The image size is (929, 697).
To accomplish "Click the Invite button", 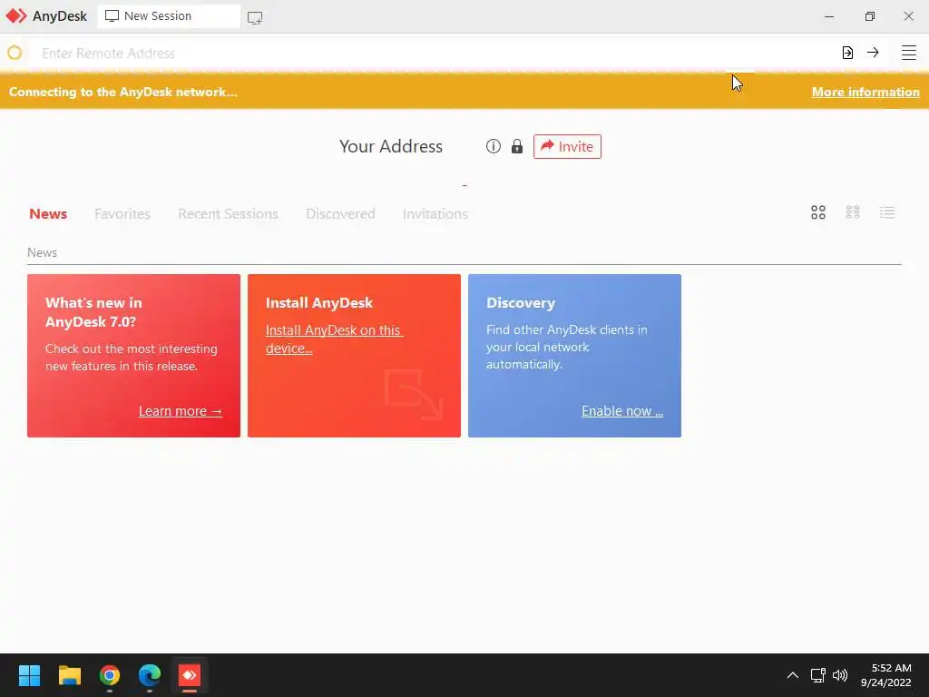I will (x=567, y=146).
